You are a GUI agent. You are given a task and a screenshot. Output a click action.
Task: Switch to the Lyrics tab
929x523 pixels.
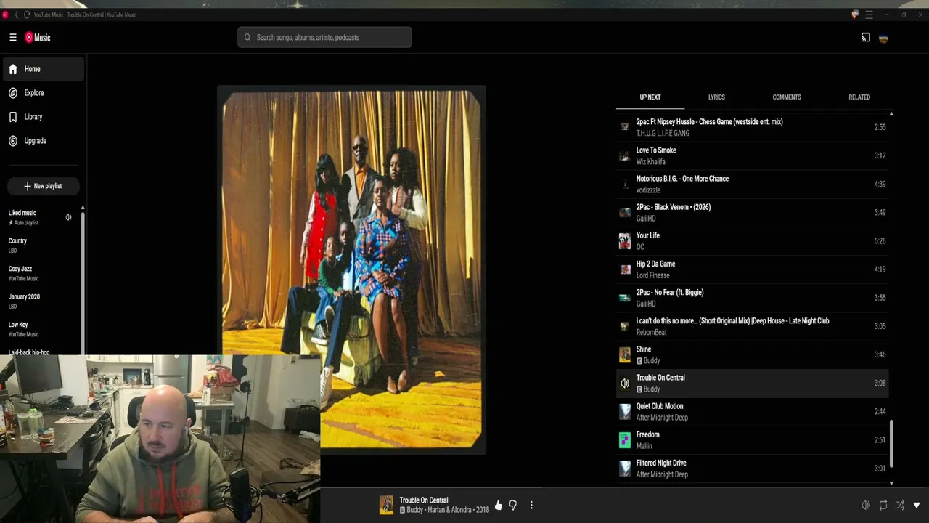(x=716, y=97)
